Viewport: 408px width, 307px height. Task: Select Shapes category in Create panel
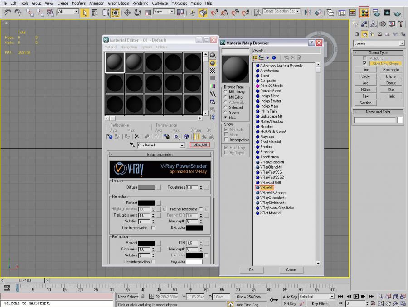click(x=364, y=34)
